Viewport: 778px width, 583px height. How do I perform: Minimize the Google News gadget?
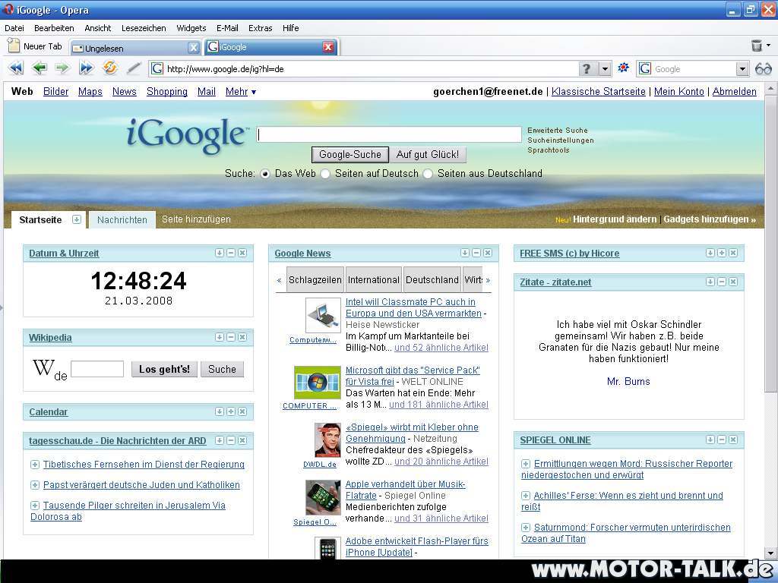coord(476,253)
